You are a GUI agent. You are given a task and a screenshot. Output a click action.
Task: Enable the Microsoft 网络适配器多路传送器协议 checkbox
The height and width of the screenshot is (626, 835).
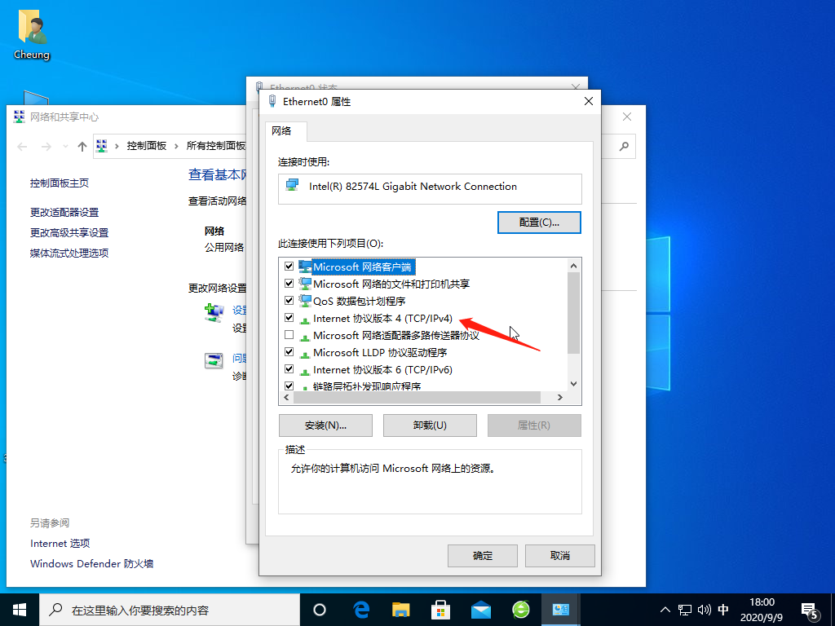(289, 335)
